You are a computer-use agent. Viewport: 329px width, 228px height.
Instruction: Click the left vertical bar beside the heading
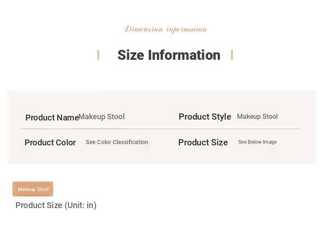coord(98,55)
